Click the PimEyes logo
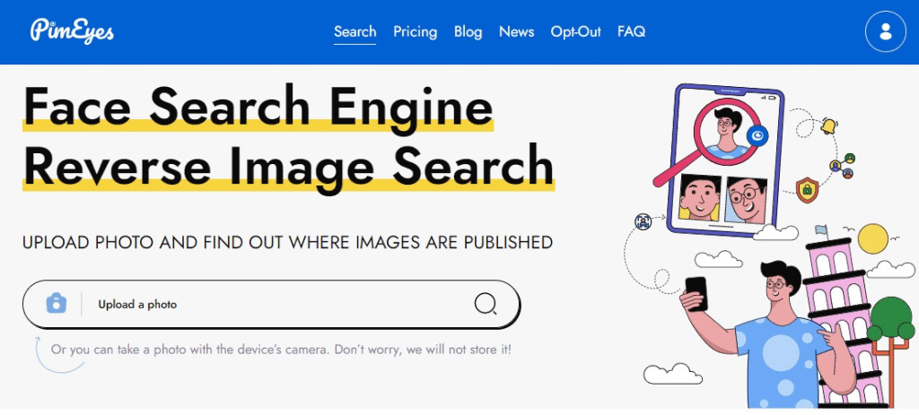This screenshot has height=415, width=919. click(72, 30)
